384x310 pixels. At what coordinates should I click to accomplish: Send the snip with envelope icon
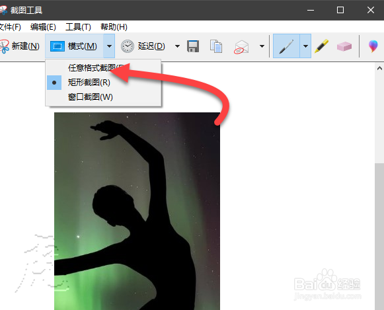click(241, 47)
